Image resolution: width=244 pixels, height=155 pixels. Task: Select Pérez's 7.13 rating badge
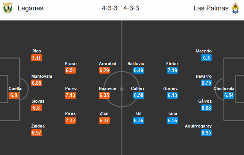coord(71,95)
